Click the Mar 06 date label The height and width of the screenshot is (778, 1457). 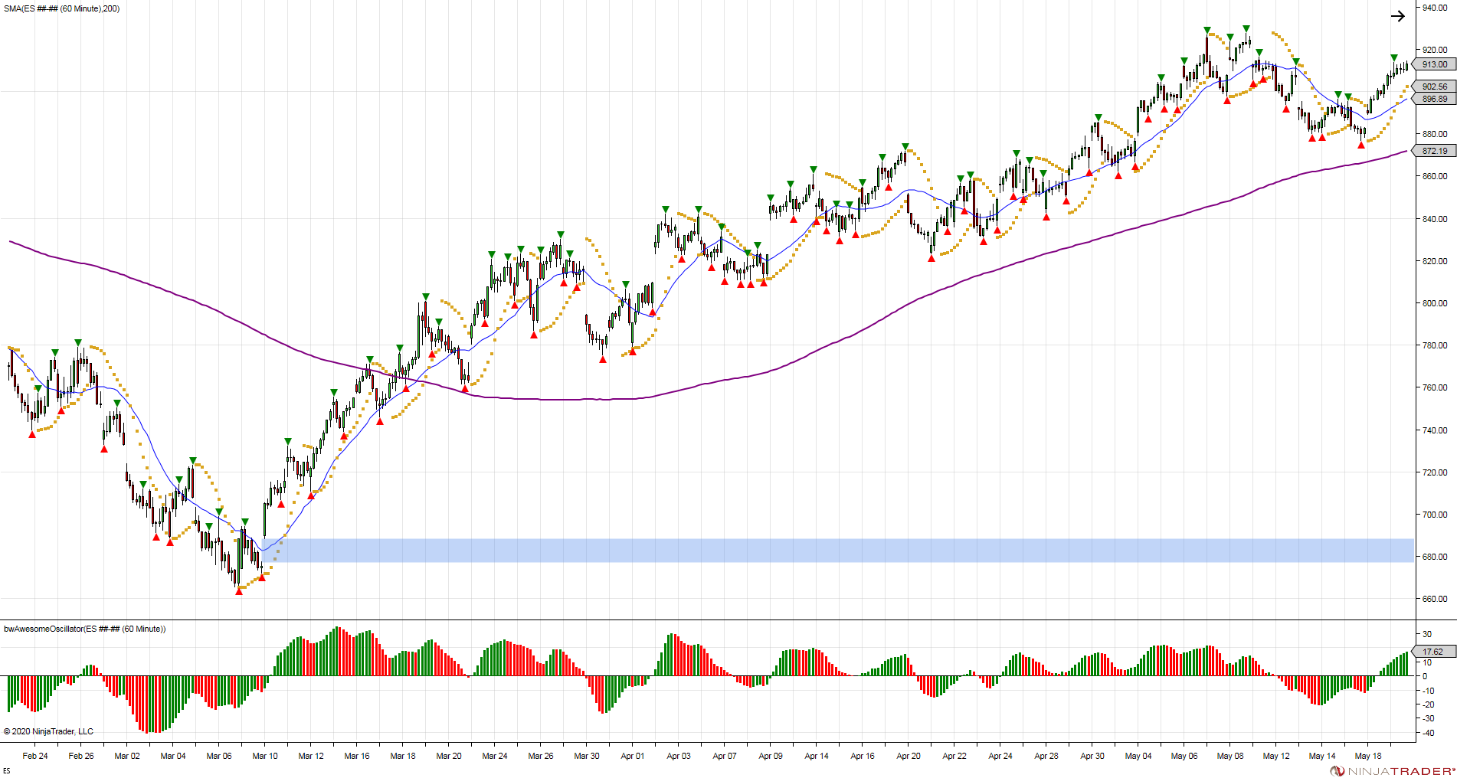click(219, 756)
